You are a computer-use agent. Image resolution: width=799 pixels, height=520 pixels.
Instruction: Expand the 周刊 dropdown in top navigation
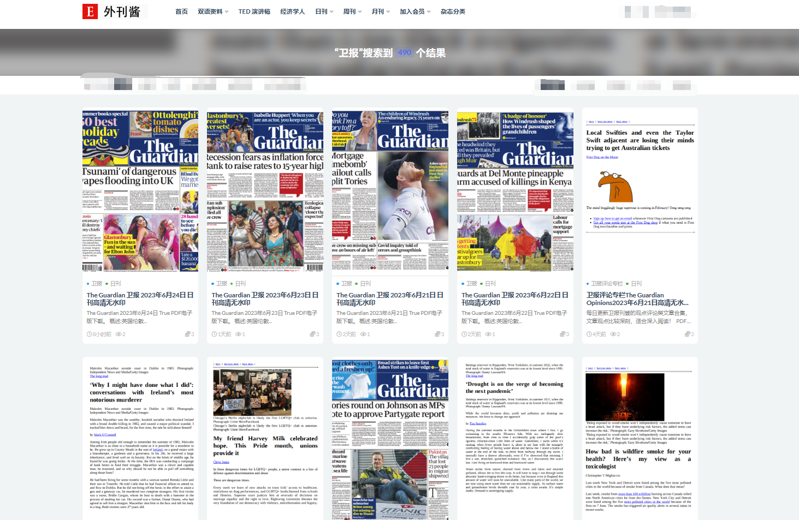(x=353, y=11)
